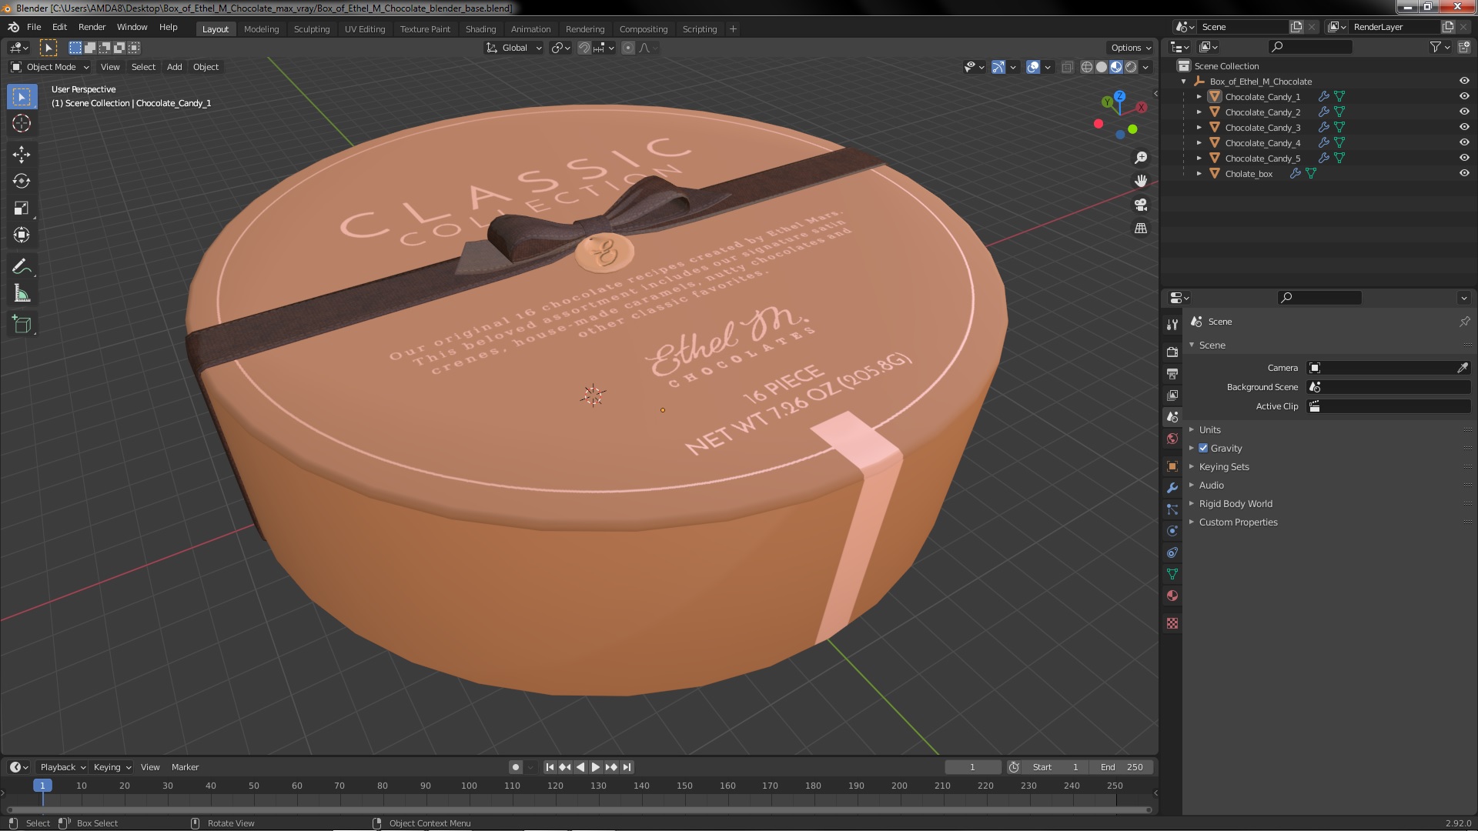
Task: Open the viewport Add menu
Action: 174,67
